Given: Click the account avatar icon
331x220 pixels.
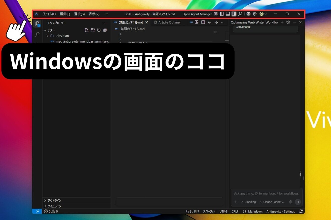Looking at the screenshot, I should [x=262, y=14].
